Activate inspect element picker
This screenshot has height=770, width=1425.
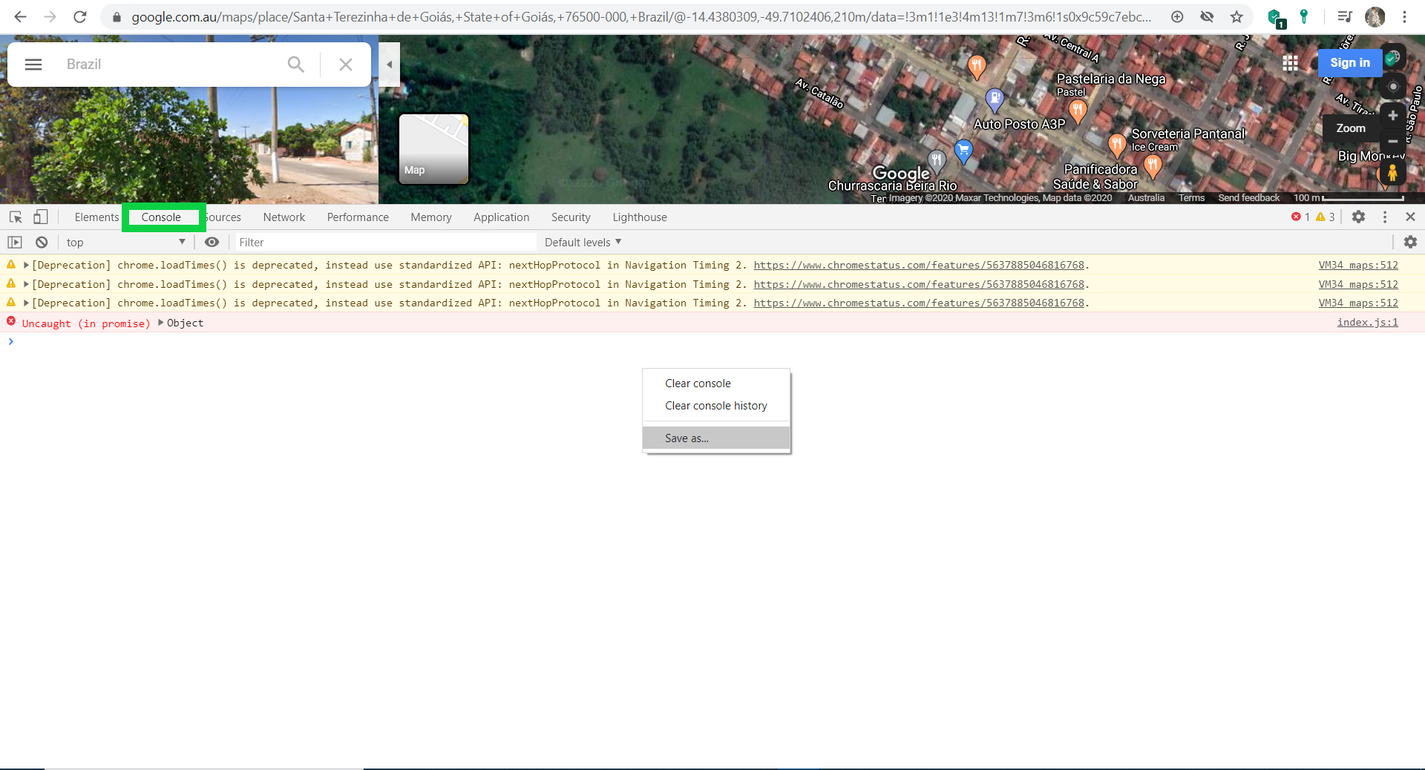coord(16,217)
